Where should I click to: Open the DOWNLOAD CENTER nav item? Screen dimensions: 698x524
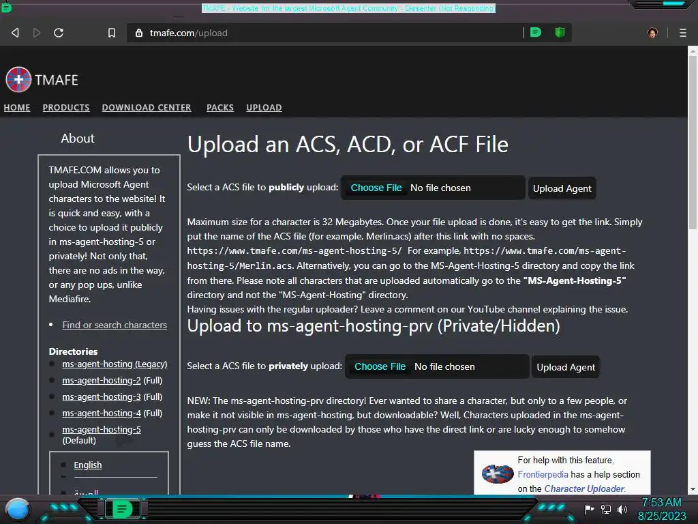click(x=147, y=108)
